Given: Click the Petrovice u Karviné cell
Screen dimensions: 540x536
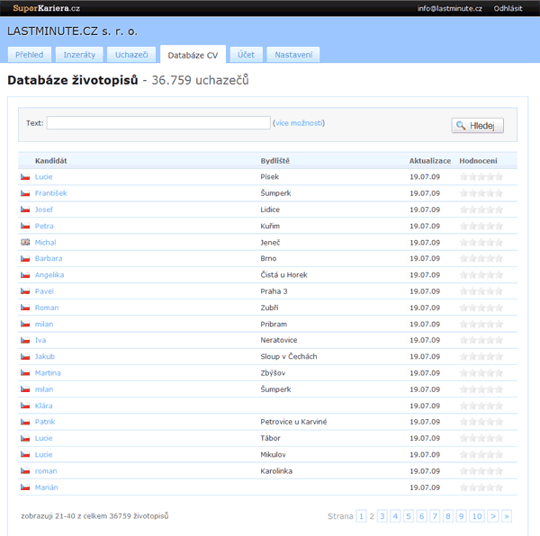Looking at the screenshot, I should coord(293,422).
